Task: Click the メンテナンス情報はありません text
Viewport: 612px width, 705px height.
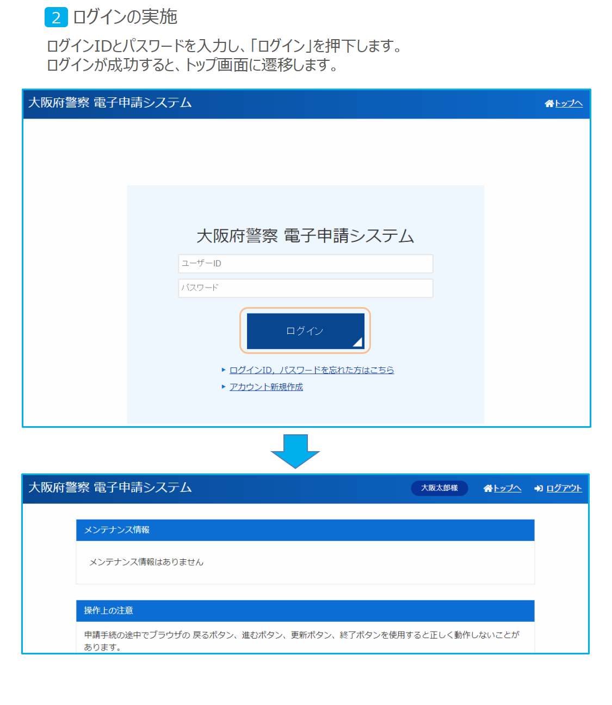Action: click(x=146, y=562)
